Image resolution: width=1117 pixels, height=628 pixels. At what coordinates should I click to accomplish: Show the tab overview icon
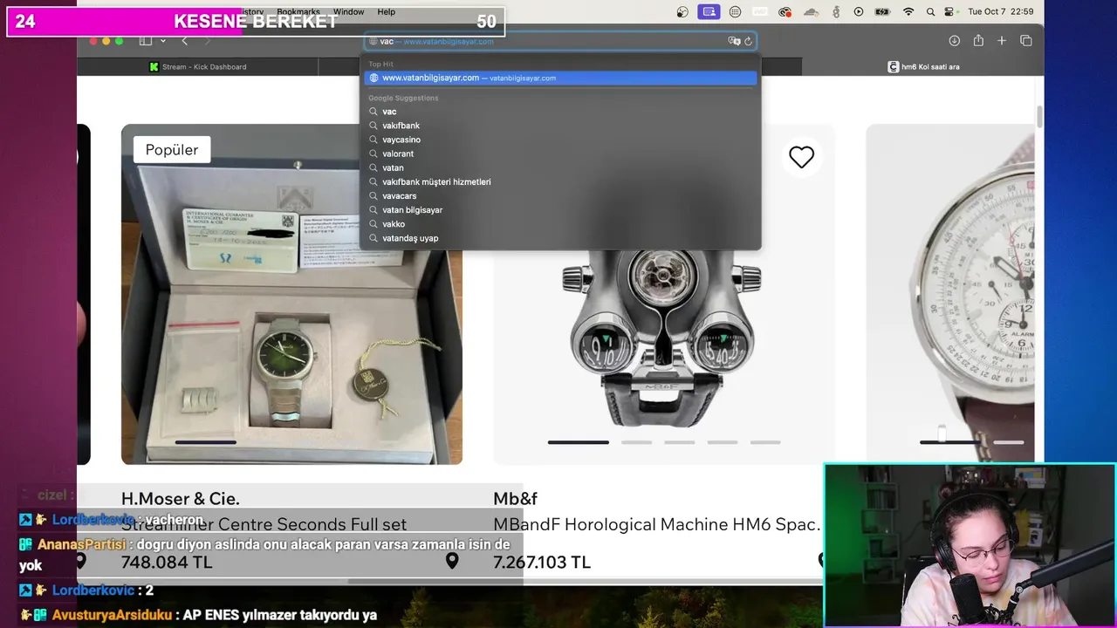tap(1026, 41)
